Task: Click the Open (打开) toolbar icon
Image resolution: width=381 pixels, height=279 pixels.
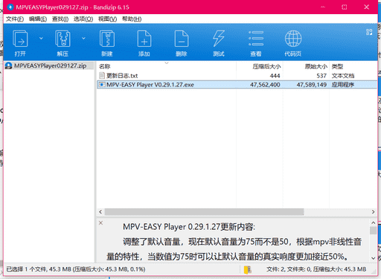Action: [x=20, y=39]
